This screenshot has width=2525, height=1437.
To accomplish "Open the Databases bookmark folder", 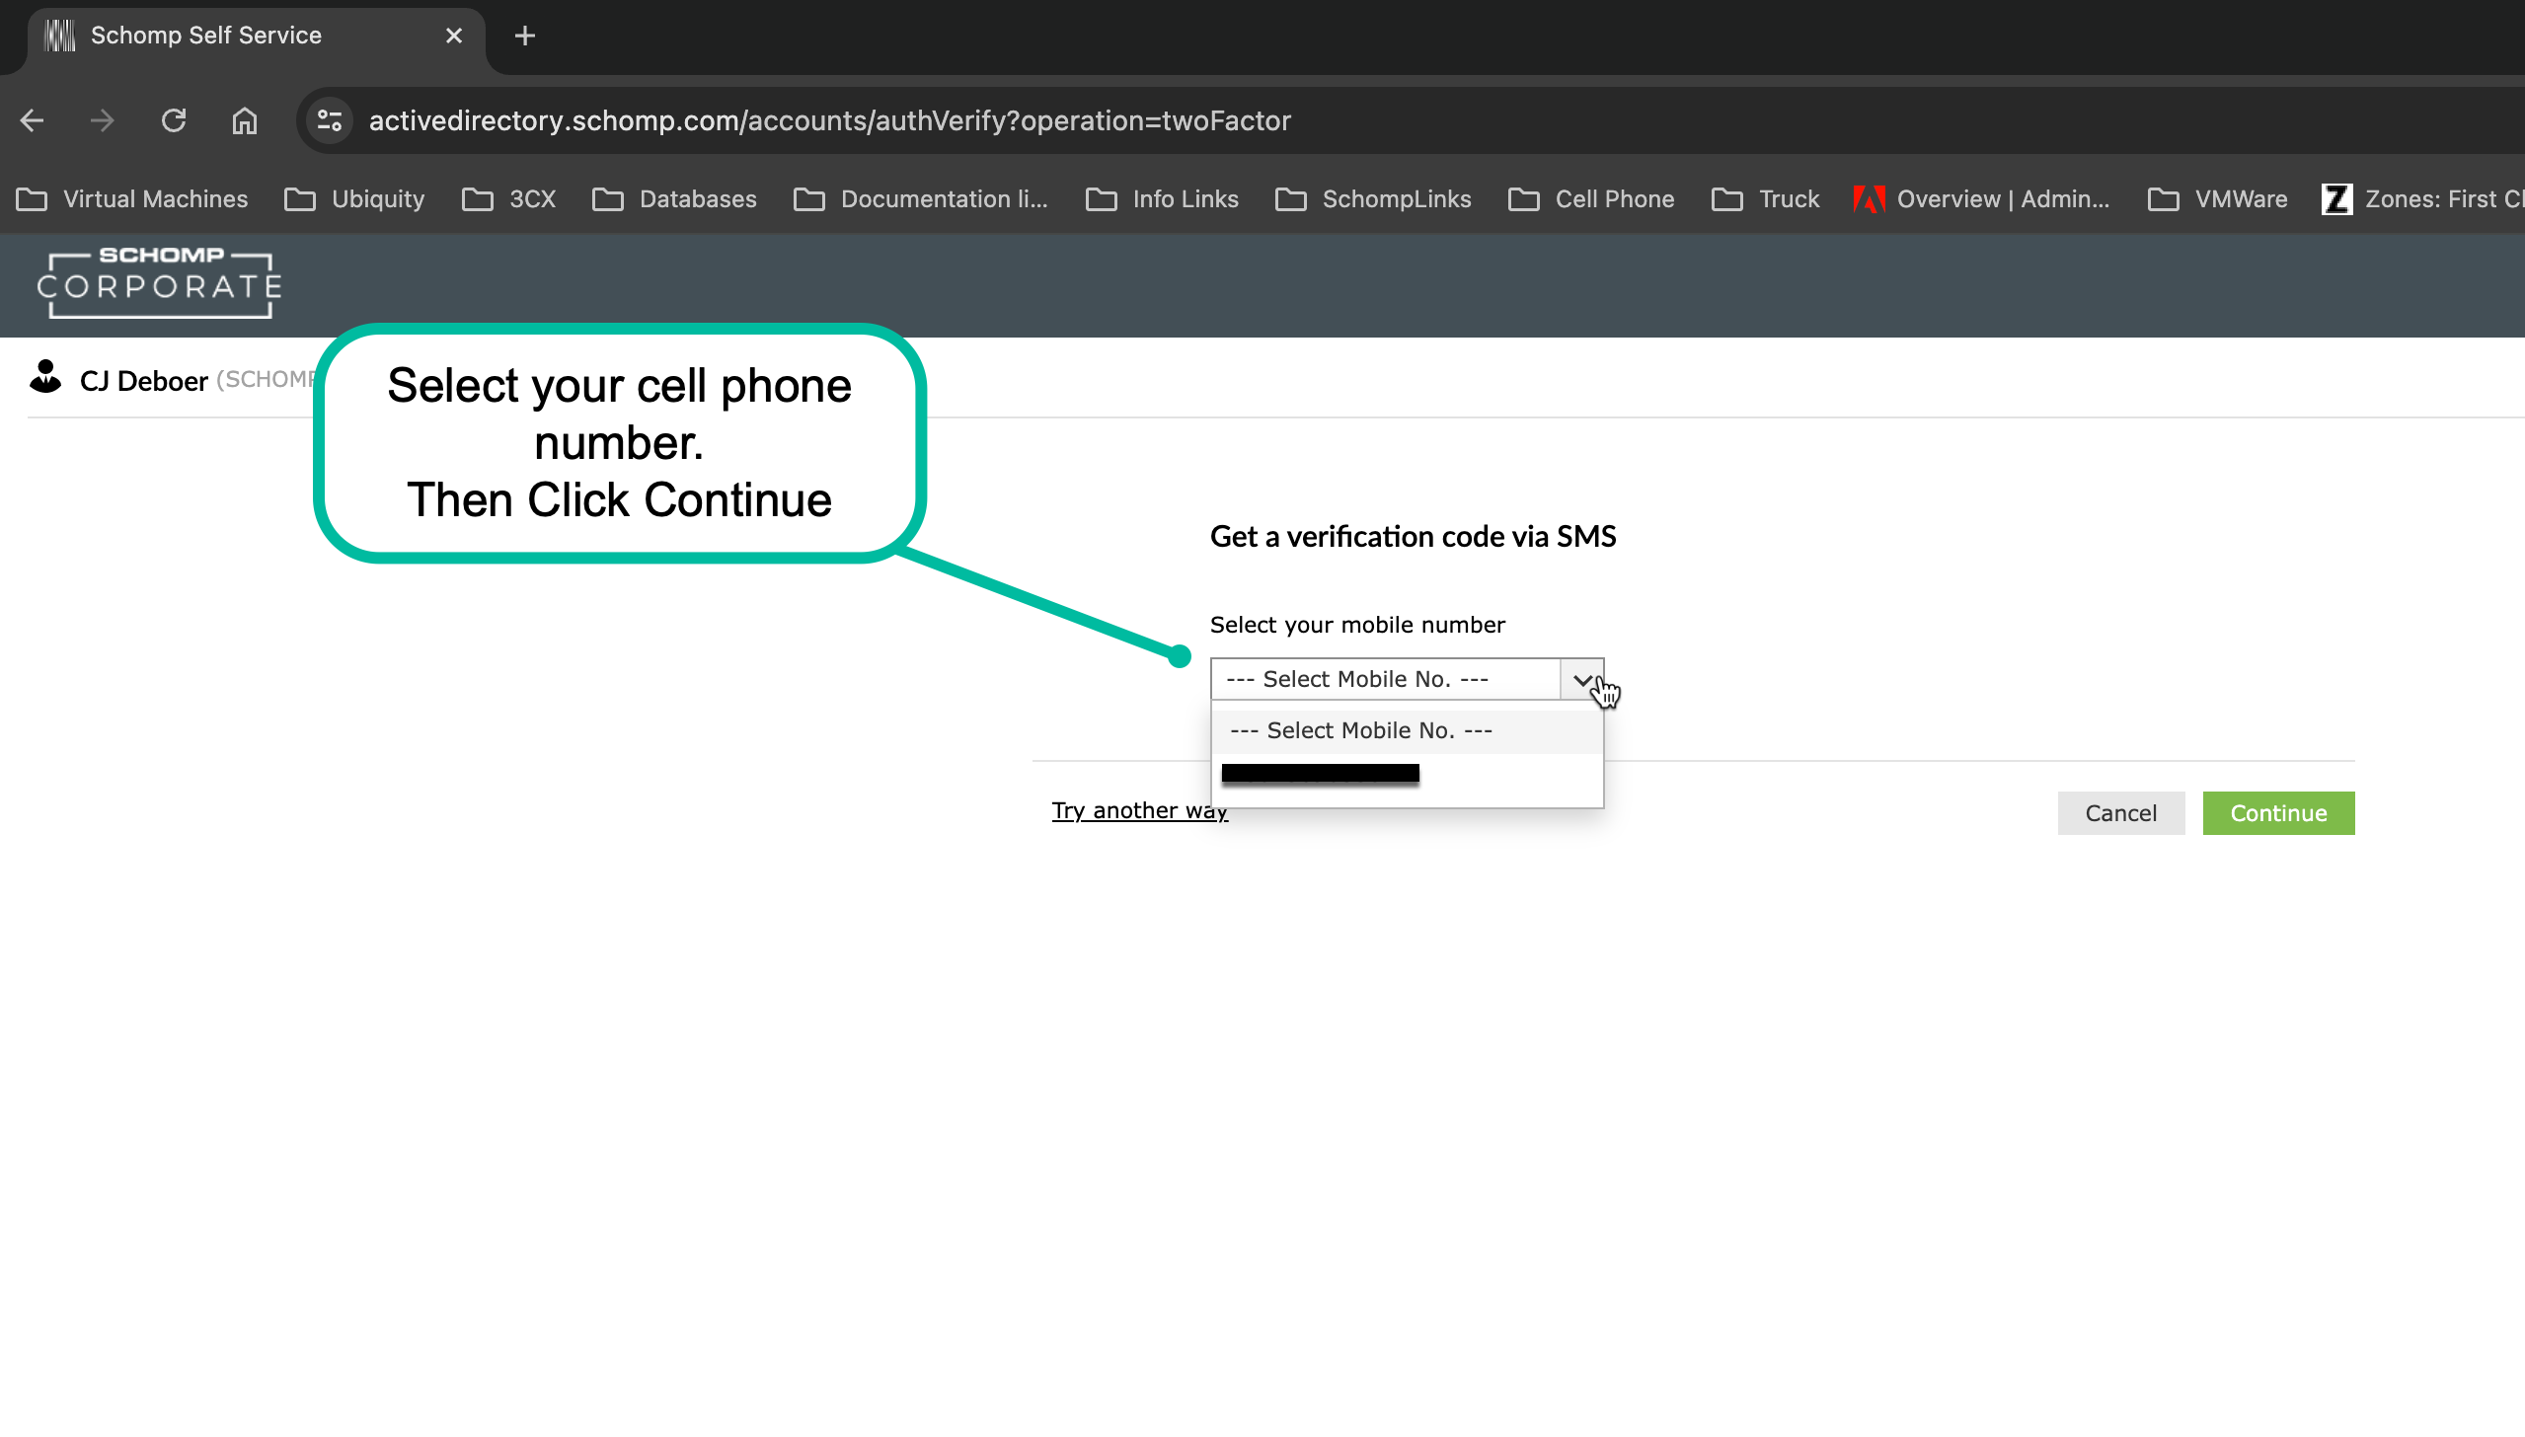I will point(675,199).
